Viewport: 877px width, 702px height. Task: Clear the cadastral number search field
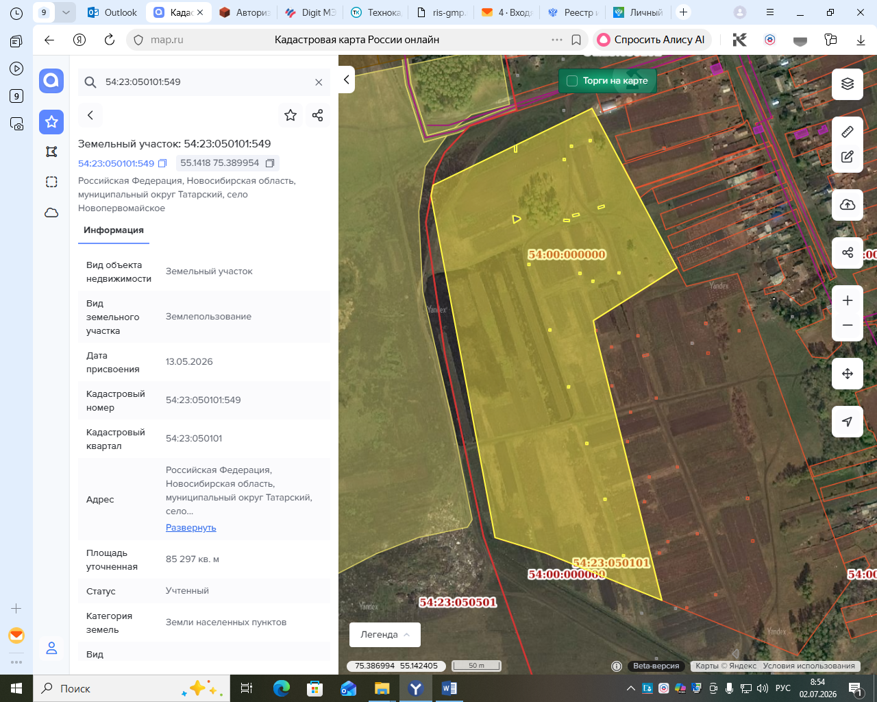pos(319,82)
